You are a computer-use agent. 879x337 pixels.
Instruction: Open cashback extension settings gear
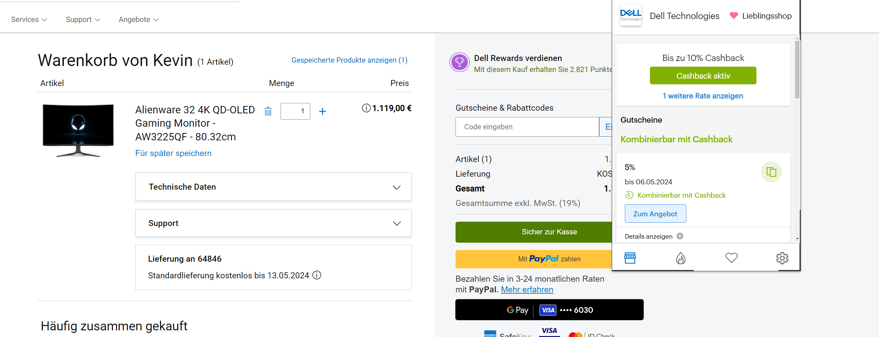(782, 258)
